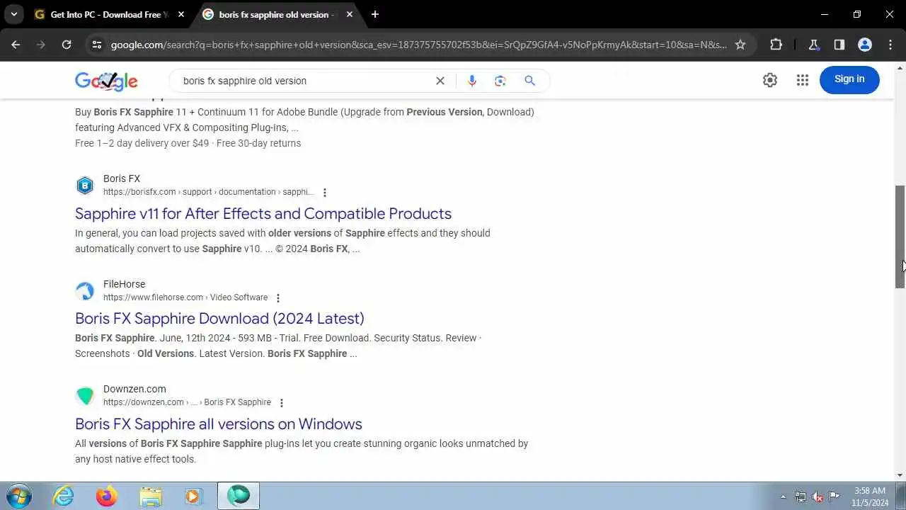The image size is (906, 510).
Task: Toggle the Chrome side panel
Action: point(839,45)
